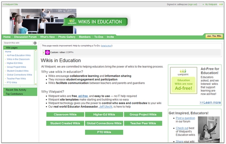Click the Wetpaint icon beside My Wetpaint

[221, 4]
